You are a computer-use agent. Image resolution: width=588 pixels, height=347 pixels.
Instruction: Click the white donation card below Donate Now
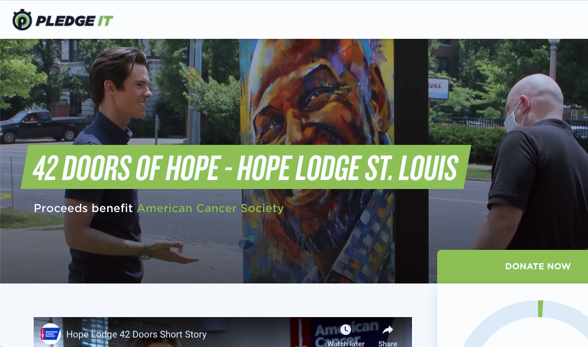coord(513,315)
